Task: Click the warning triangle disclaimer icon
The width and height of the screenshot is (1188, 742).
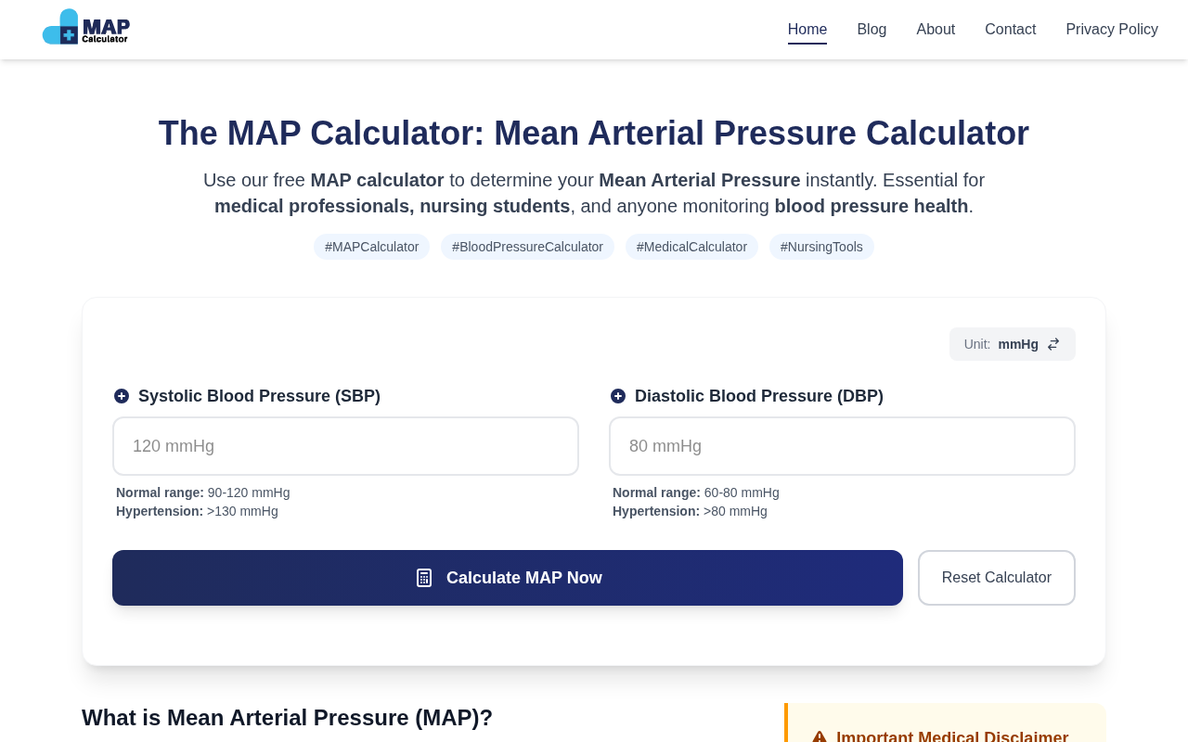Action: (x=820, y=737)
